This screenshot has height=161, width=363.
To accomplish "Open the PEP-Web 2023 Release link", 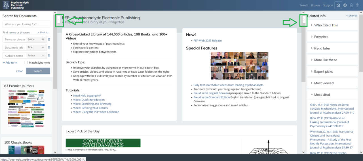I will (x=208, y=41).
